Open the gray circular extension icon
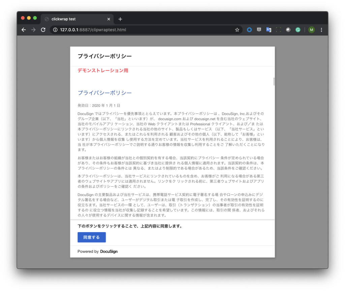 [288, 30]
